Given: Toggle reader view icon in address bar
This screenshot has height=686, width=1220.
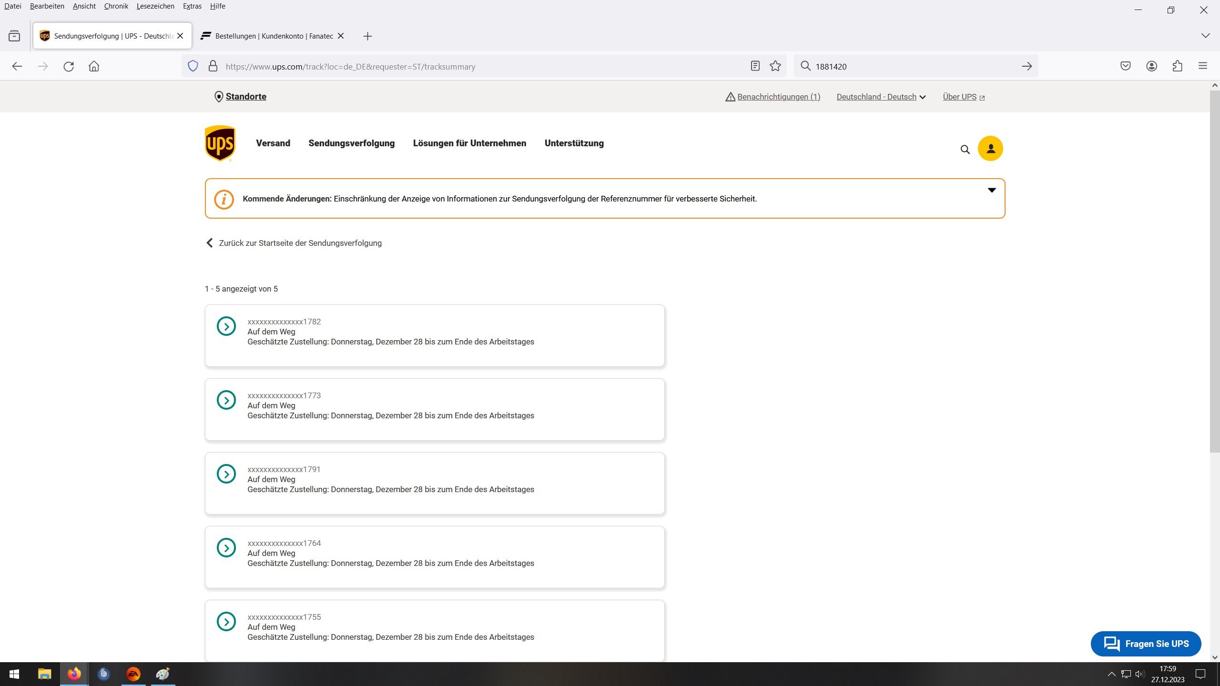Looking at the screenshot, I should pos(755,66).
